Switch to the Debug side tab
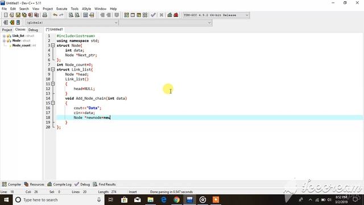Viewport: 364px width, 205px height. click(33, 30)
